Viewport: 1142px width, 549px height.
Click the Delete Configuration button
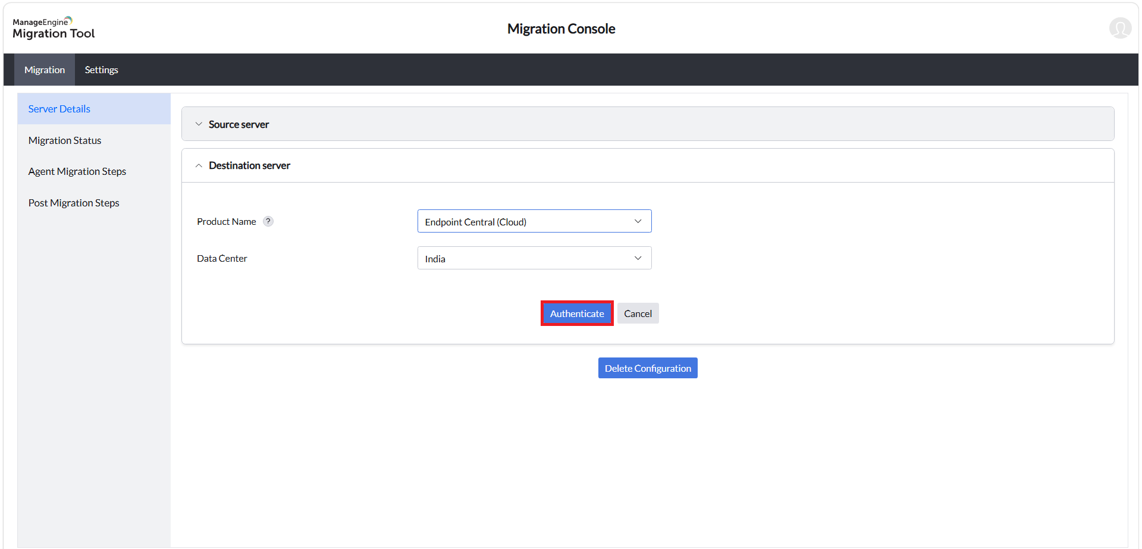pos(648,368)
